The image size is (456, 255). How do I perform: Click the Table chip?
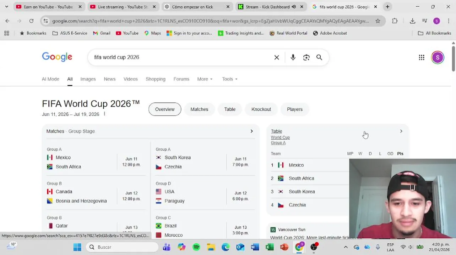pyautogui.click(x=230, y=109)
